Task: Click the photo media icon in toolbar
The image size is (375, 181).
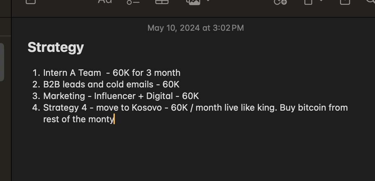Action: tap(193, 2)
